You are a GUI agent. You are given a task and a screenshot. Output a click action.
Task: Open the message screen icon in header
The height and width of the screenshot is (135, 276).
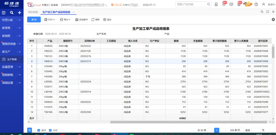(232, 4)
